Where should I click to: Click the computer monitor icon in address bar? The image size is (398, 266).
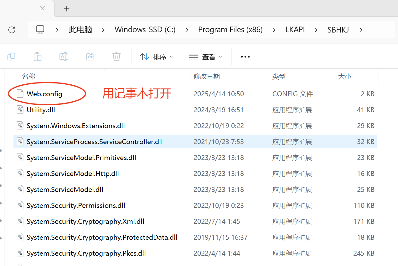point(40,30)
